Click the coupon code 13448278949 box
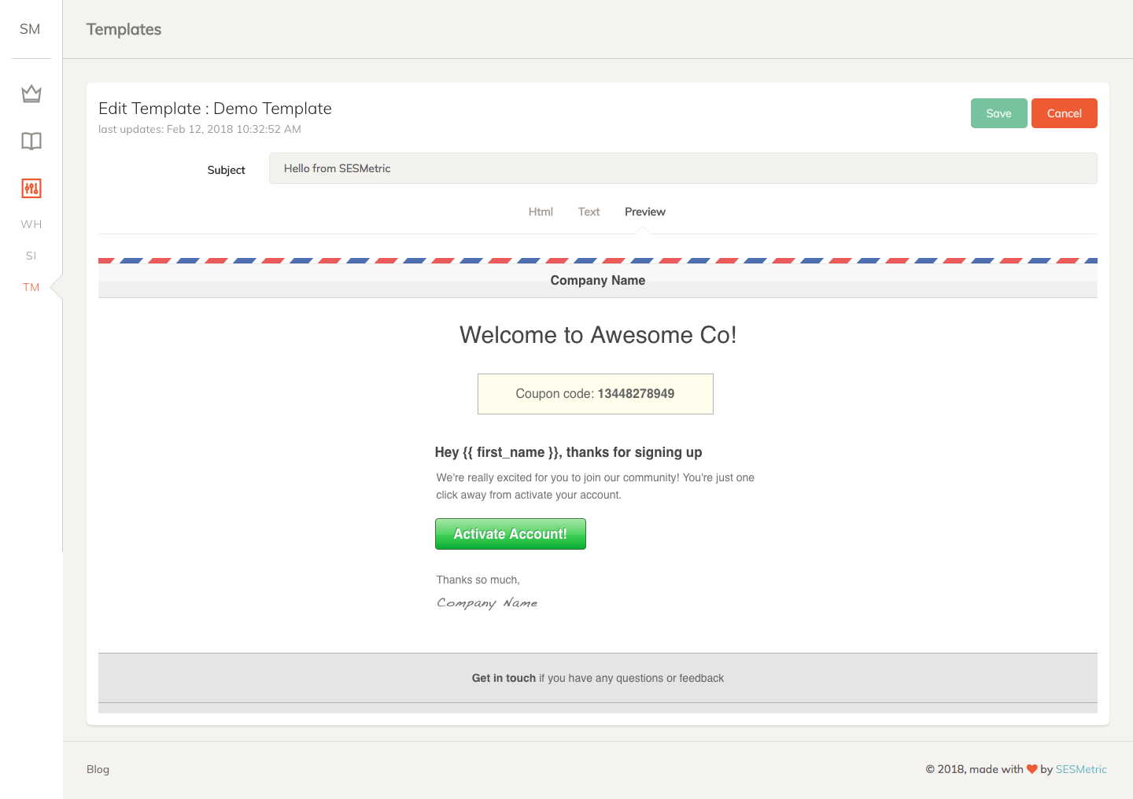The image size is (1133, 799). (x=596, y=394)
